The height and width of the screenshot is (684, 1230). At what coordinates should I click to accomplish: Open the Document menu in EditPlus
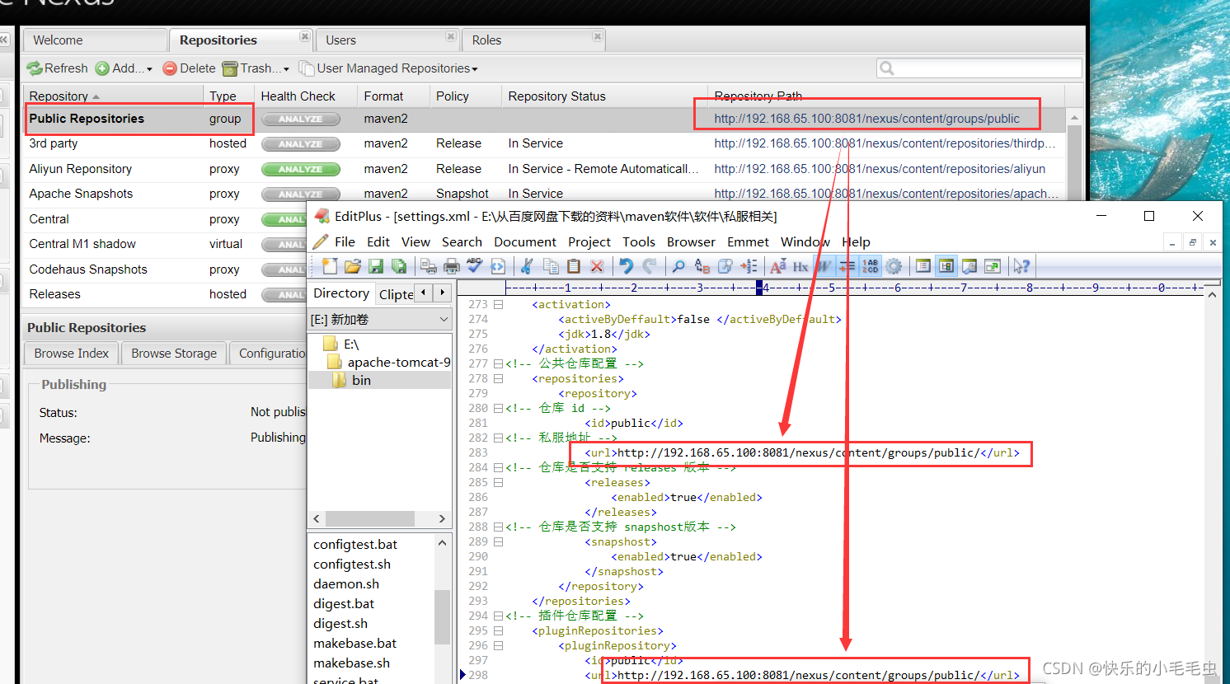[525, 242]
